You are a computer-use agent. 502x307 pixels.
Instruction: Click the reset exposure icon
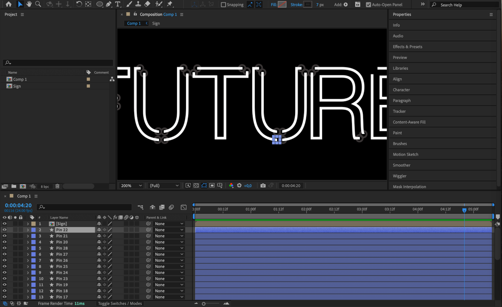tap(239, 185)
